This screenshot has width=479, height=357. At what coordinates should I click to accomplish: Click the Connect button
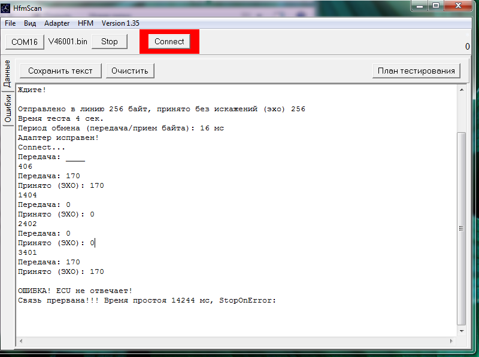click(169, 42)
